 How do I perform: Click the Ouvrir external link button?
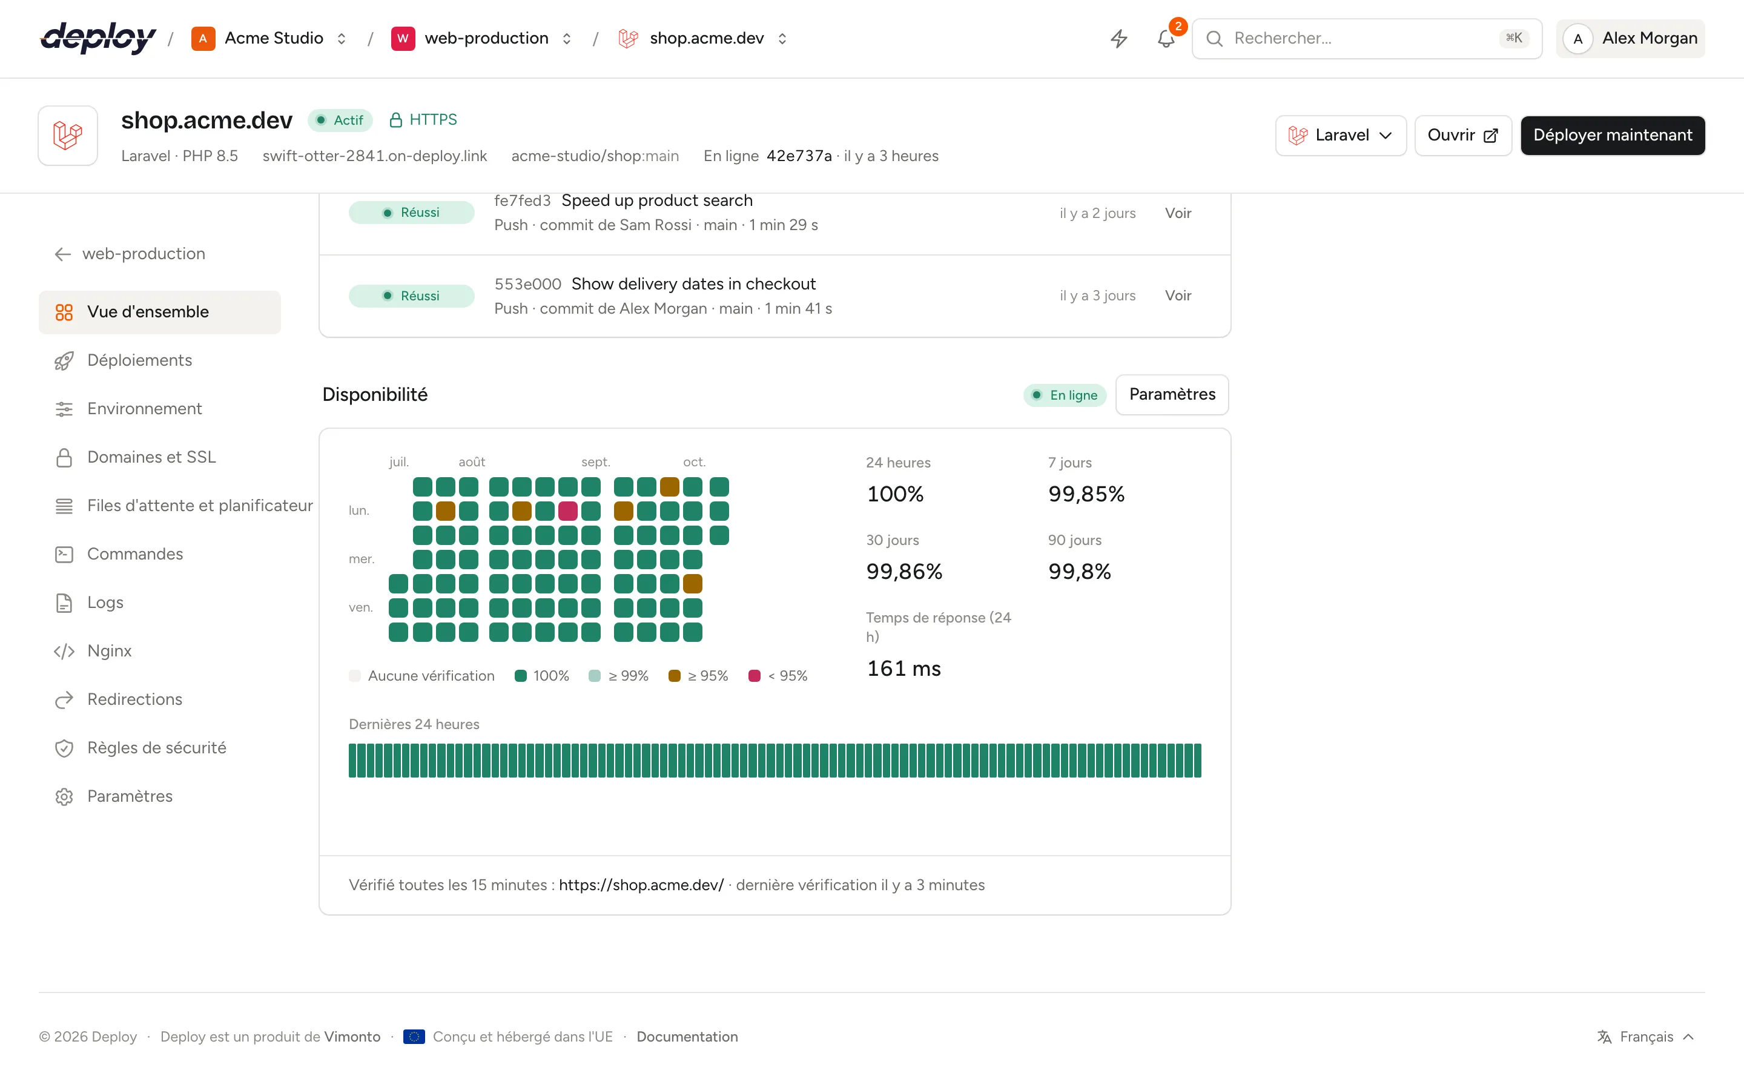(x=1463, y=136)
